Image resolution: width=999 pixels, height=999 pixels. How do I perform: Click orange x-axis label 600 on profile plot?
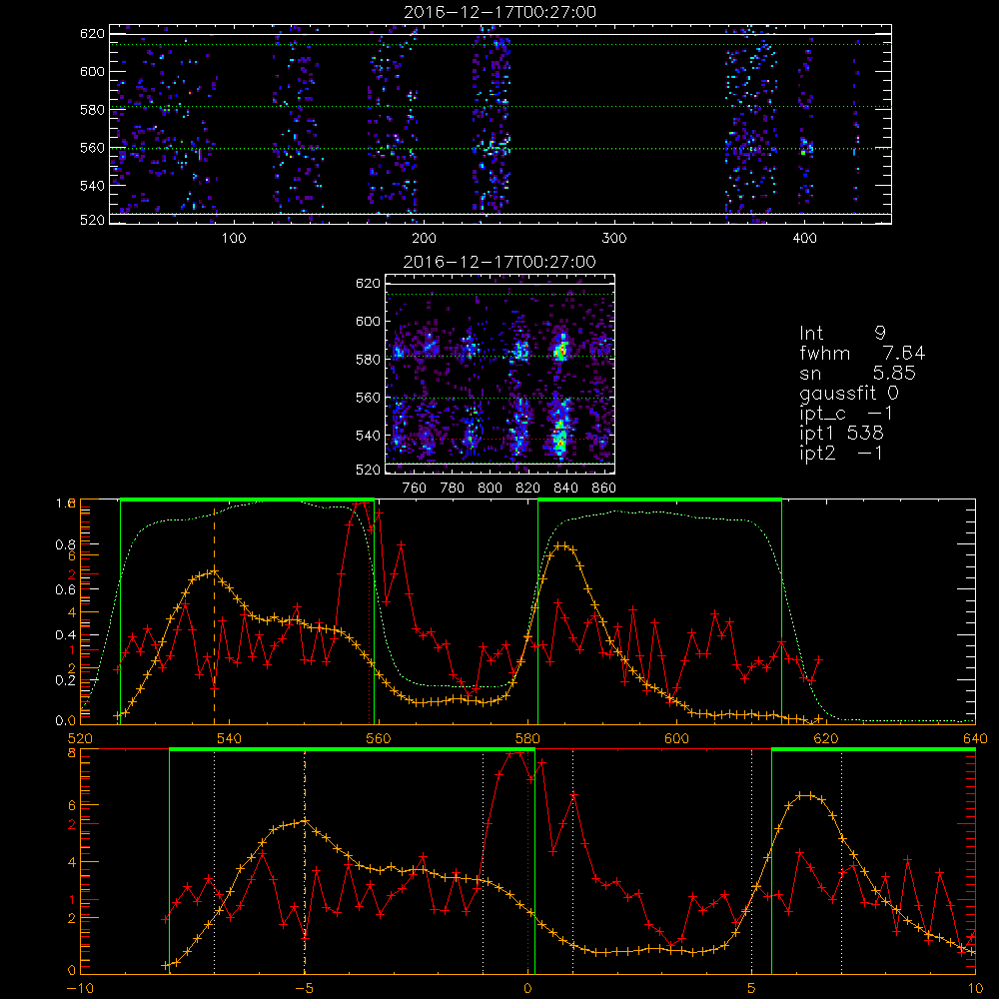[676, 738]
